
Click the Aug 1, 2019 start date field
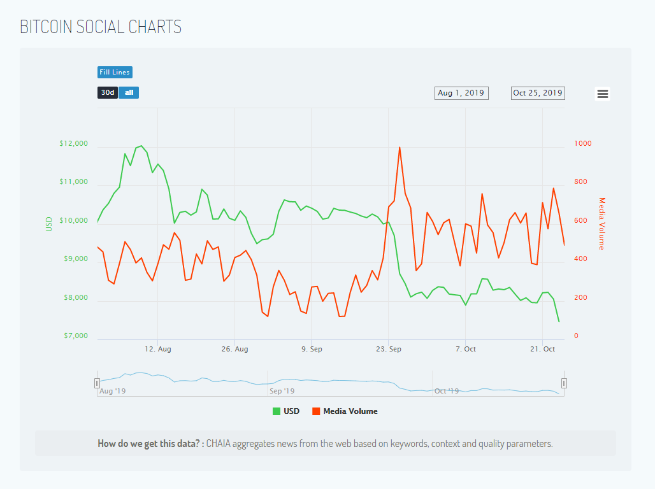(461, 93)
